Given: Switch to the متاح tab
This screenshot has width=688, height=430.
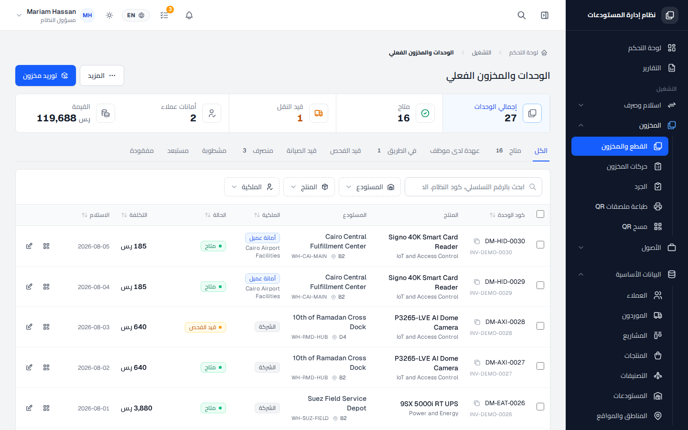Looking at the screenshot, I should tap(509, 150).
